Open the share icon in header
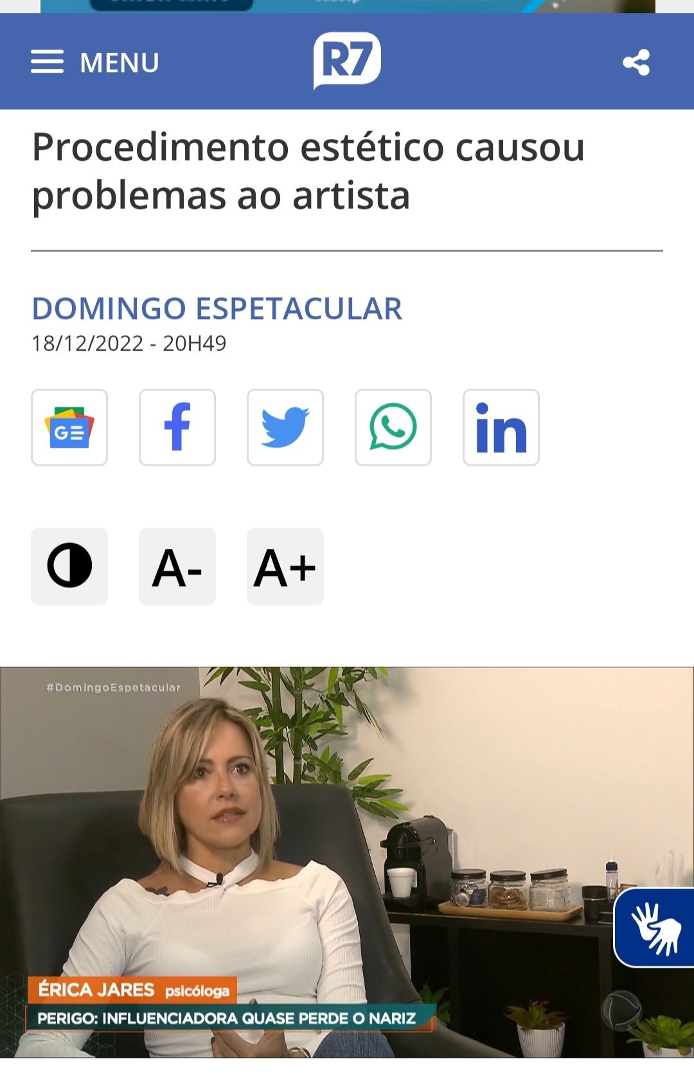 pyautogui.click(x=636, y=62)
